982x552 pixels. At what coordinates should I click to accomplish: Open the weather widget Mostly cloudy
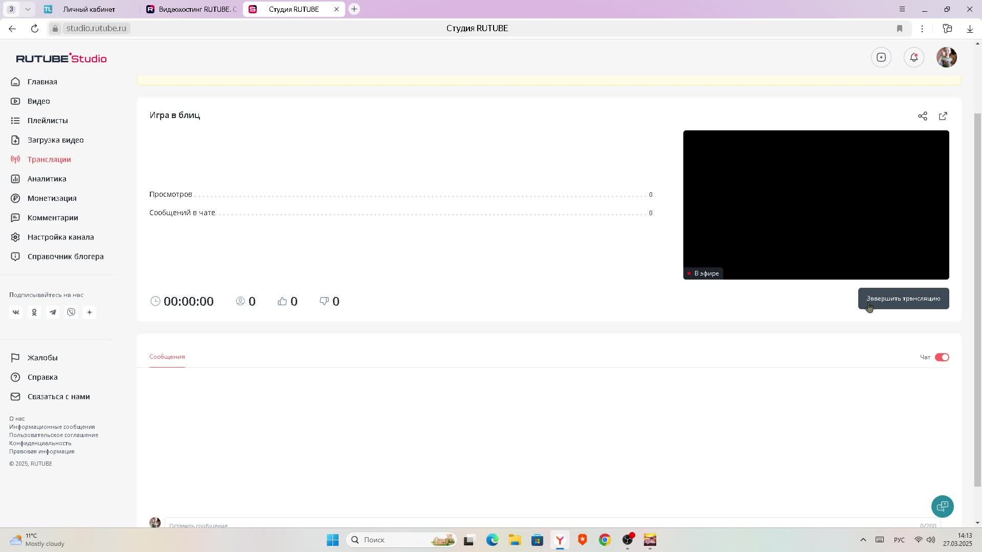pyautogui.click(x=37, y=540)
